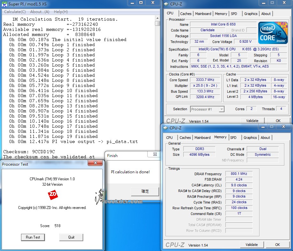
Task: Open the Calculate(C) menu in Super PI
Action: [15, 11]
